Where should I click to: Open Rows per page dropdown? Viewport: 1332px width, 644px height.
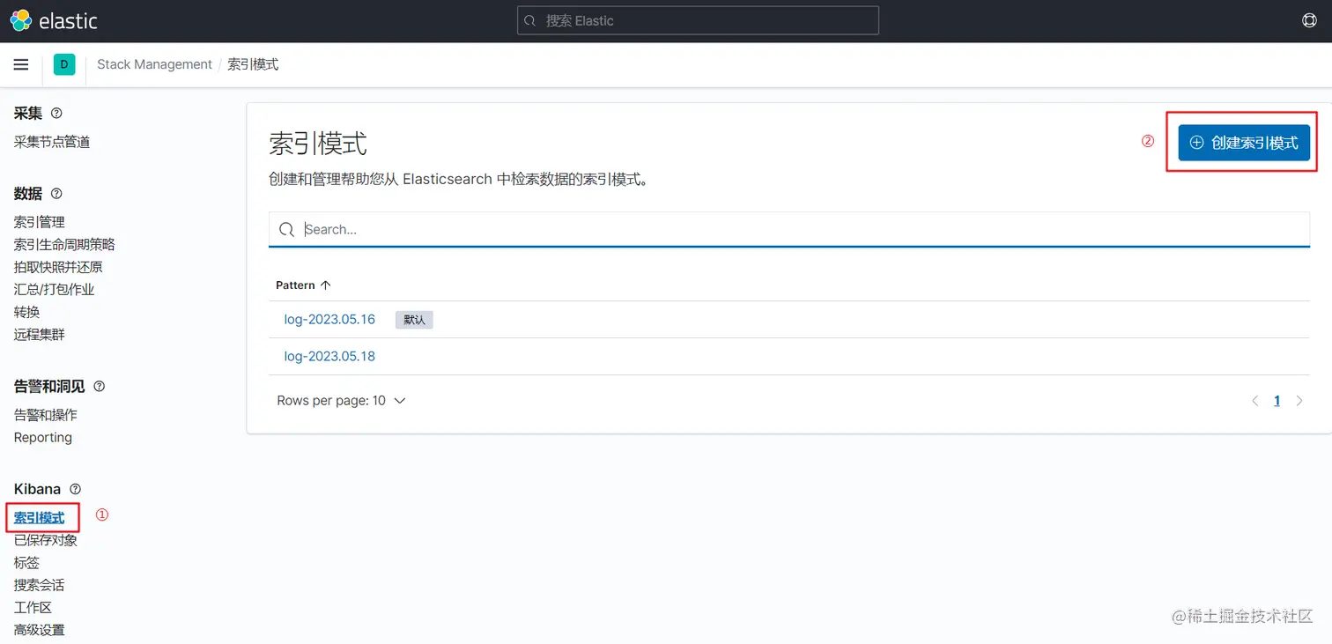coord(341,401)
